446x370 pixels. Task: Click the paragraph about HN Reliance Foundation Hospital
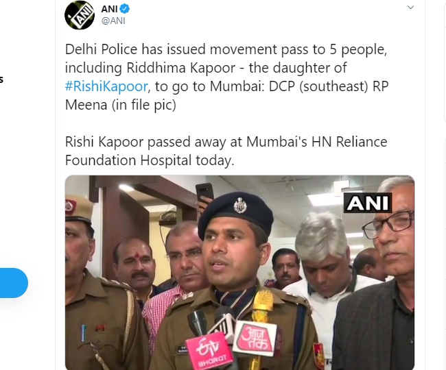tap(226, 151)
